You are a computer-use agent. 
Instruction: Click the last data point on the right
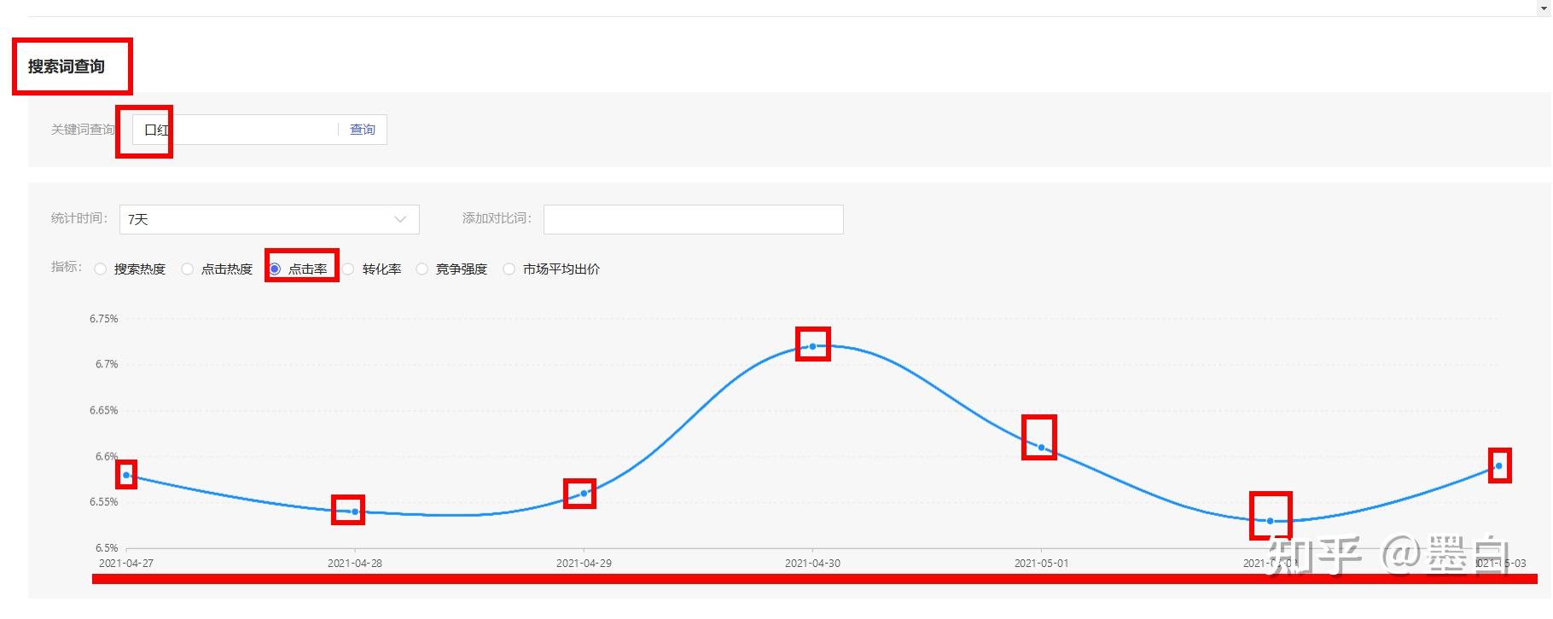(x=1498, y=466)
